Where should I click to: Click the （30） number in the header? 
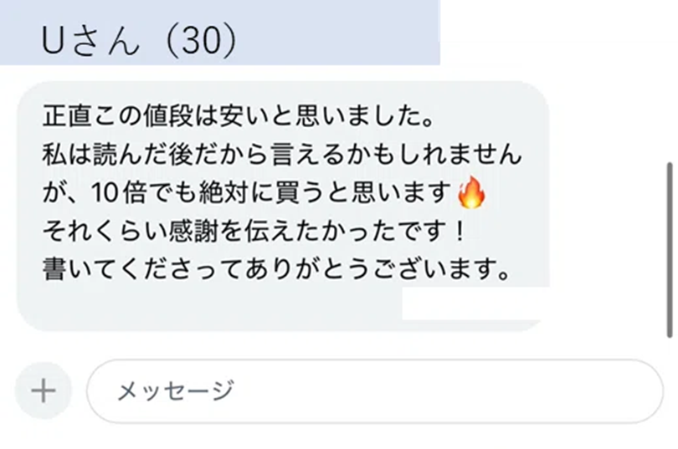tap(200, 41)
